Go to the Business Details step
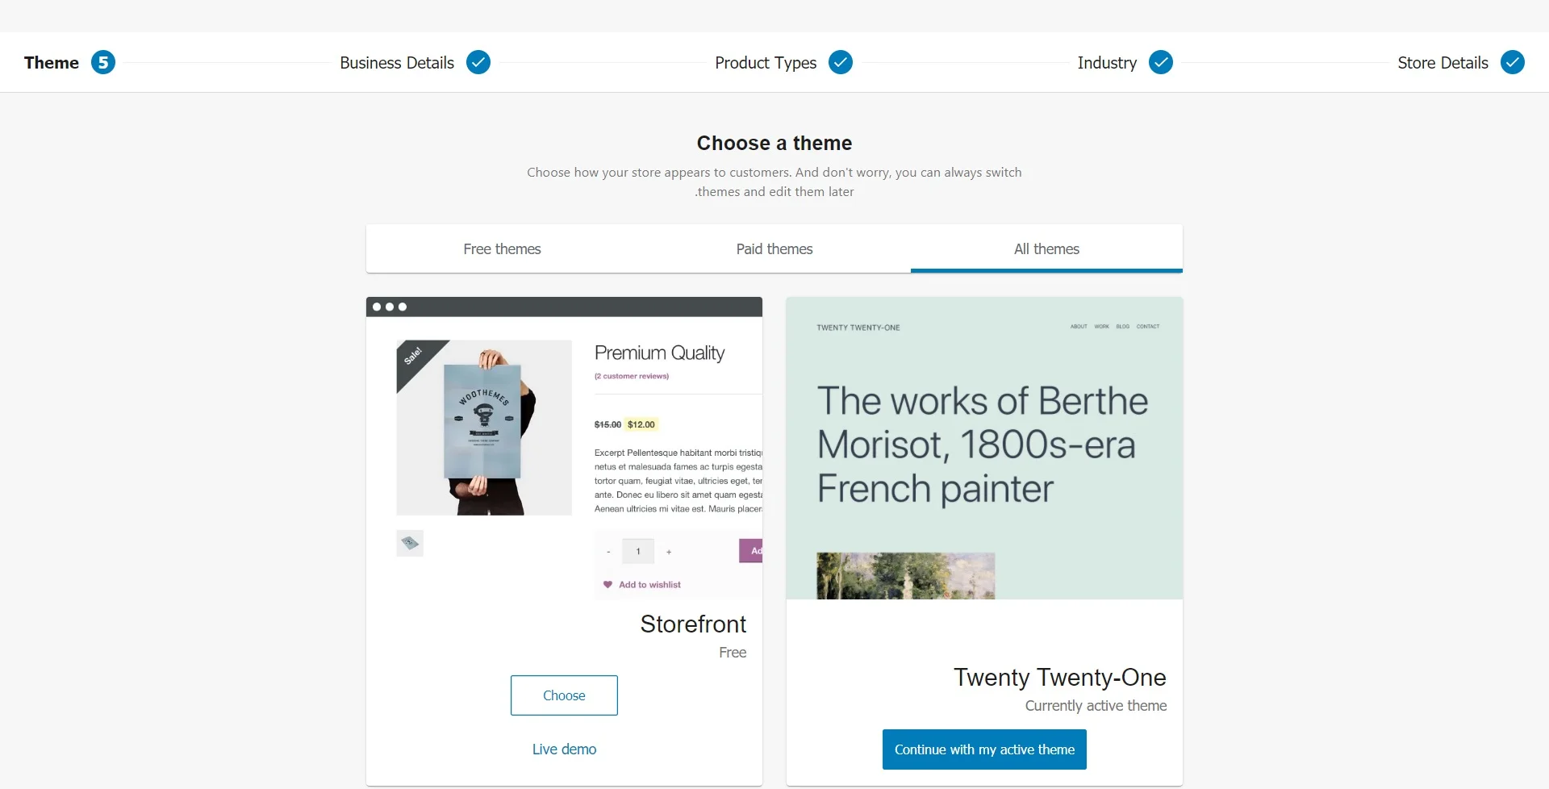1549x789 pixels. pyautogui.click(x=397, y=63)
